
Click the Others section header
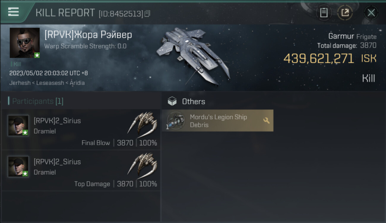tap(193, 101)
